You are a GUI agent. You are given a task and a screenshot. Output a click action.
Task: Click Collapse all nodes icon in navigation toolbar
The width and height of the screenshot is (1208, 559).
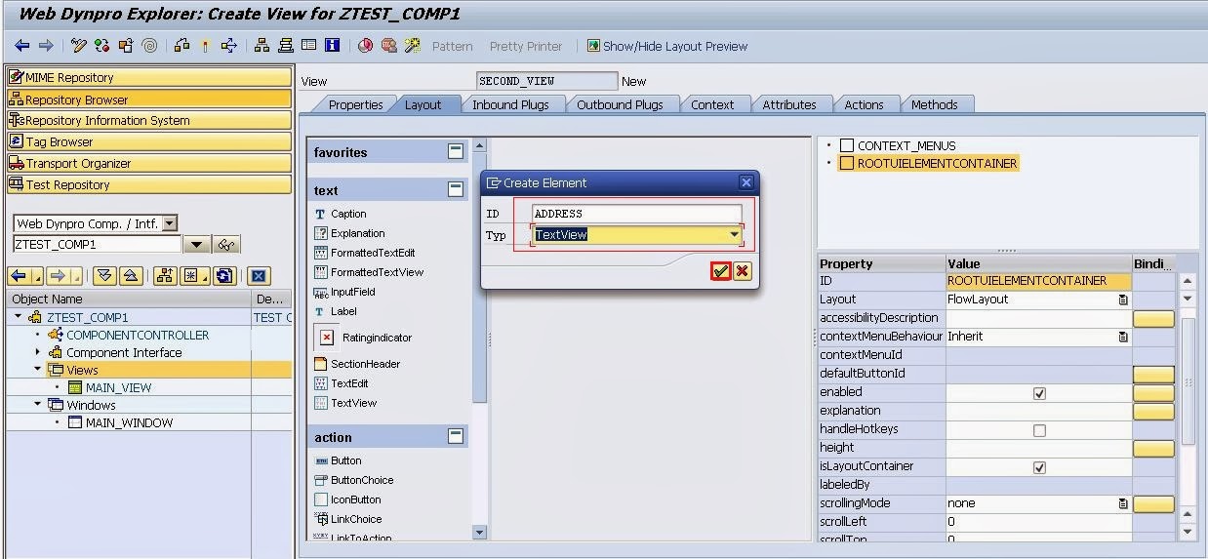click(x=130, y=276)
